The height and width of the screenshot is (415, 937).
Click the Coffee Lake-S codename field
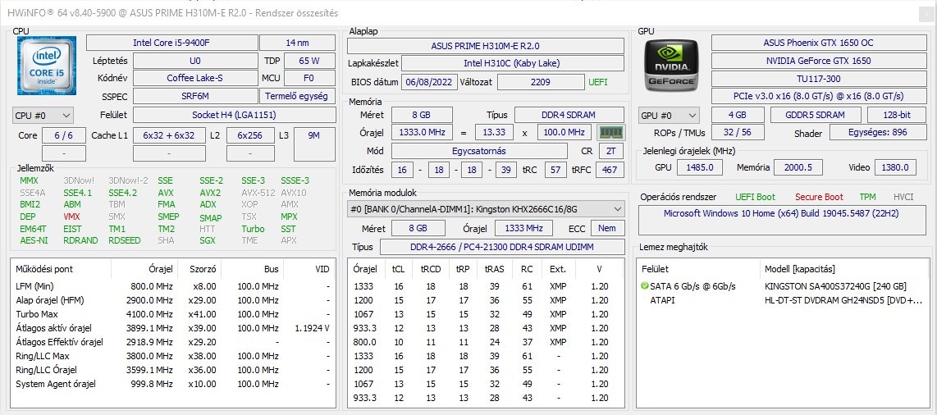tap(194, 78)
